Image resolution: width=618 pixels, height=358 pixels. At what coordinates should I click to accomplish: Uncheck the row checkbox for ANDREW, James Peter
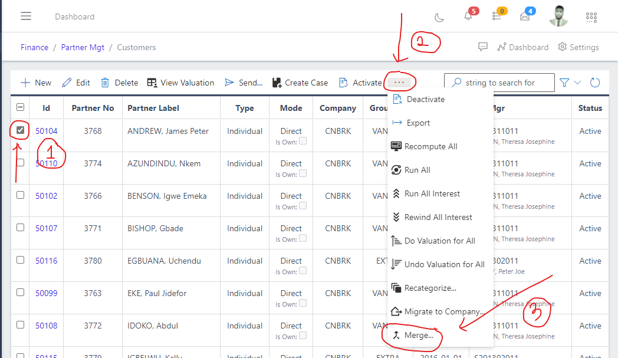pos(21,130)
